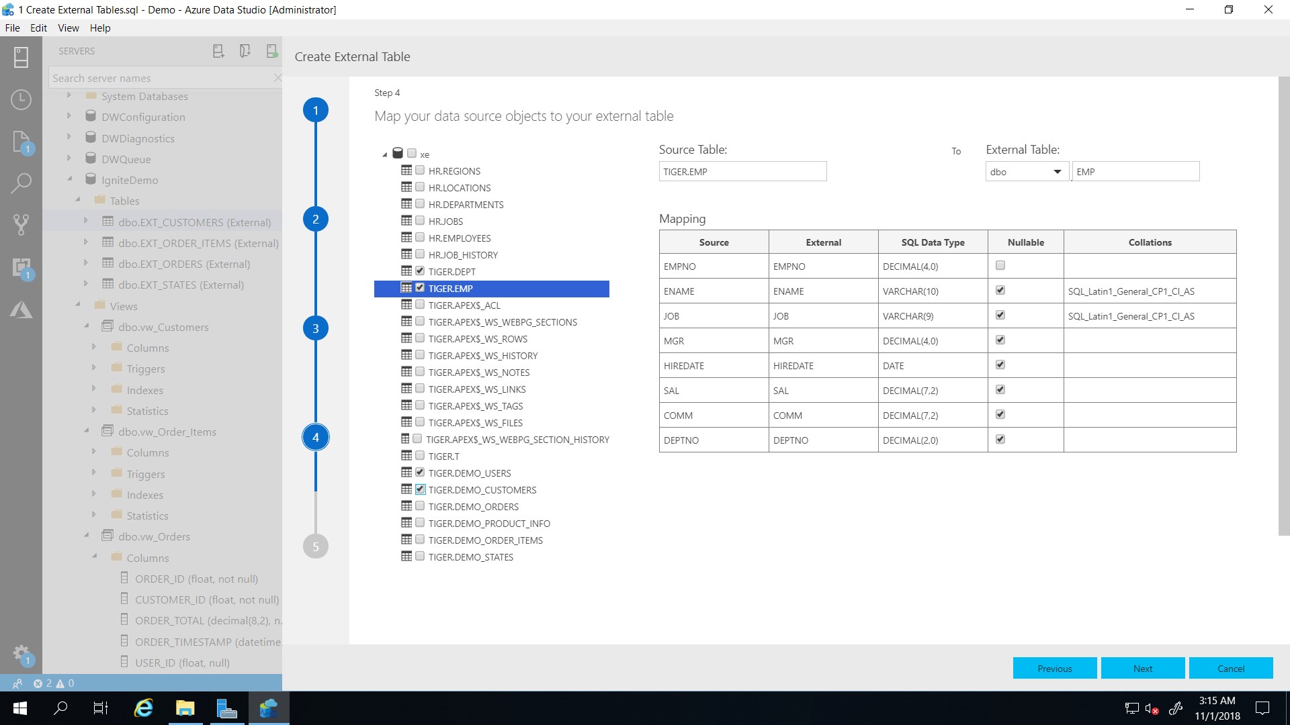Check the HR.EMPLOYEES table checkbox

[420, 237]
